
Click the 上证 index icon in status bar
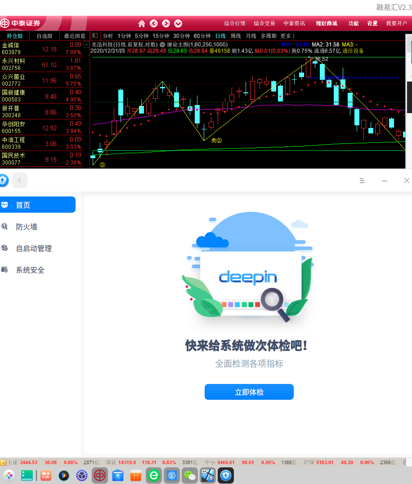coord(3,462)
